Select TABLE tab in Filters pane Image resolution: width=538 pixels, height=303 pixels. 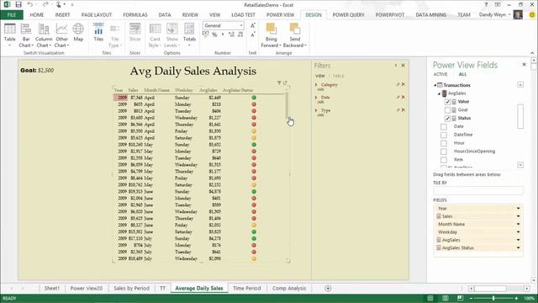(x=338, y=76)
